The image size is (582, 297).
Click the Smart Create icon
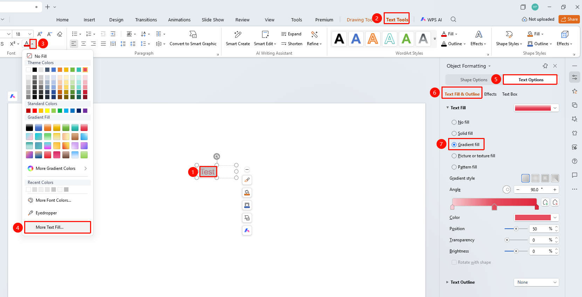tap(238, 34)
